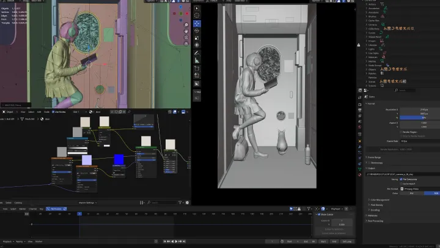Open the Particles properties tab
Viewport: 440px width, 248px height.
(x=360, y=152)
